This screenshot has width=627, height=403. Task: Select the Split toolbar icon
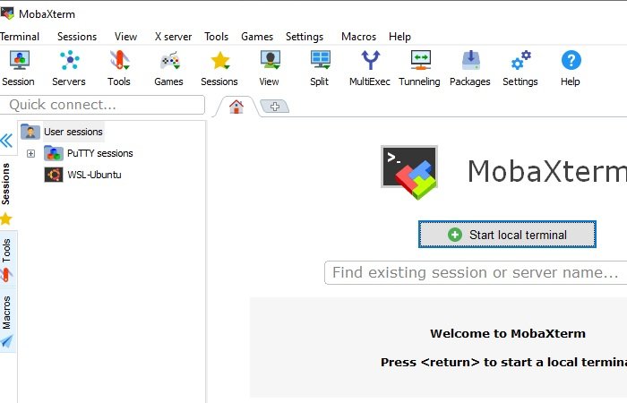320,68
